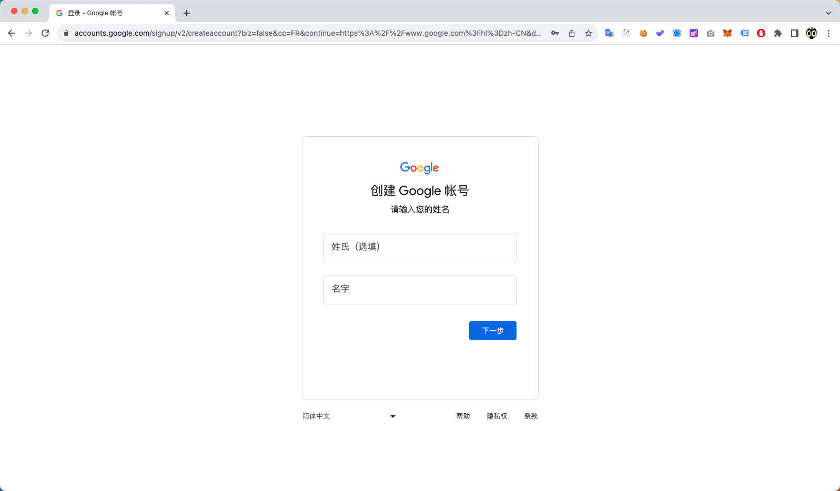Image resolution: width=840 pixels, height=491 pixels.
Task: Open the camera screenshot extension
Action: [x=711, y=33]
